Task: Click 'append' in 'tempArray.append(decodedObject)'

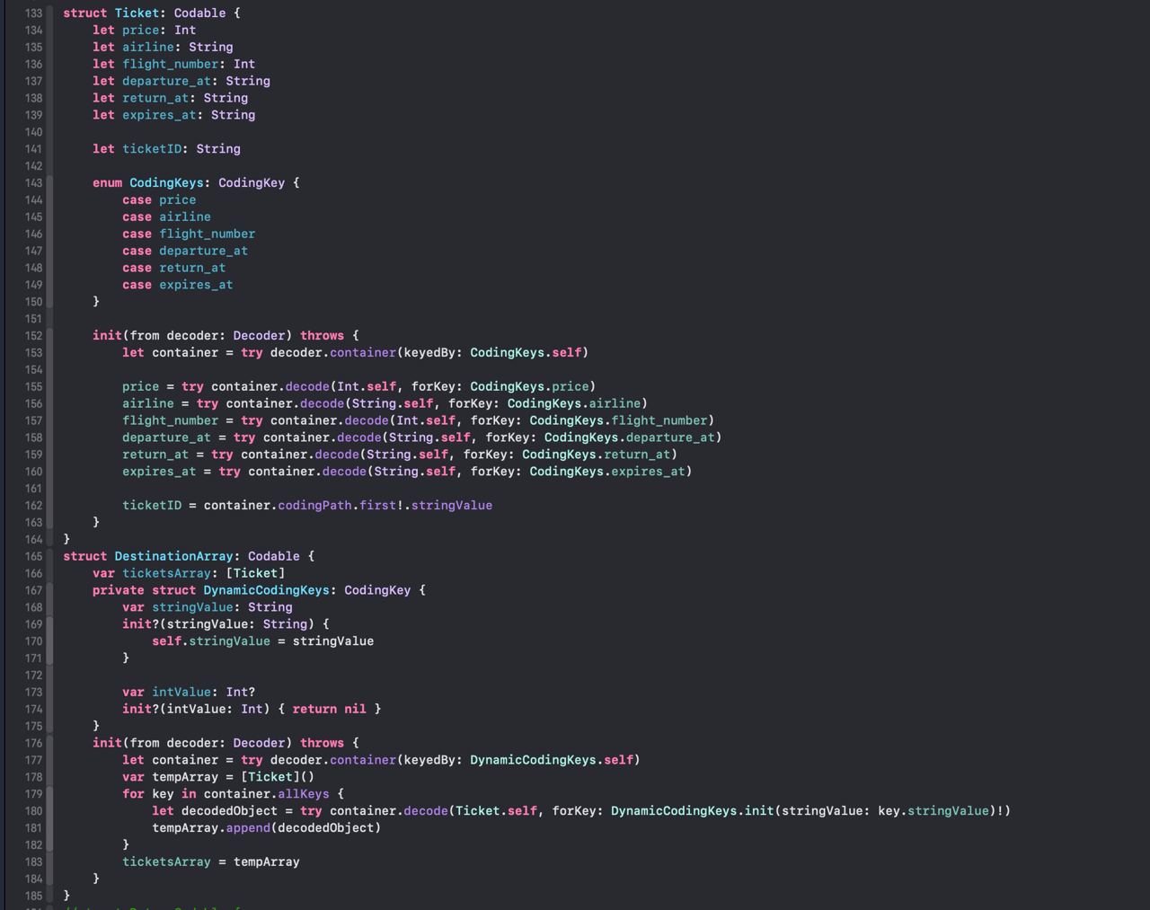Action: coord(248,829)
